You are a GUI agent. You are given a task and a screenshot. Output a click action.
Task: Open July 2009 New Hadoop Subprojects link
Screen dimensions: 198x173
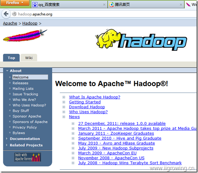(x=116, y=148)
